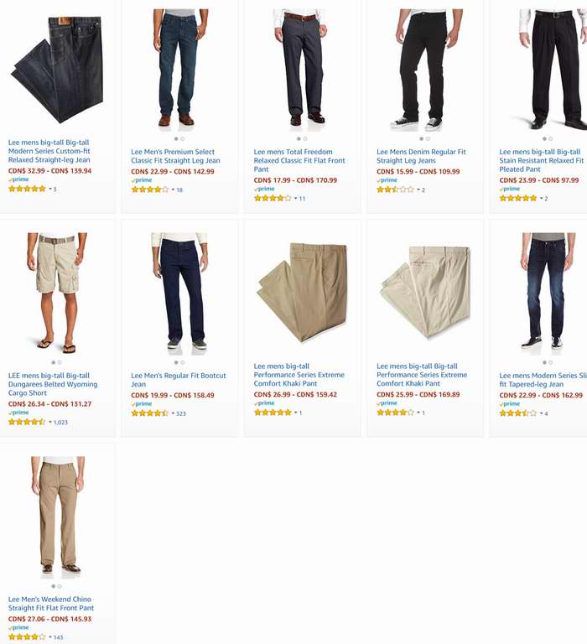587x644 pixels.
Task: Click star rating of Total Freedom Relaxed pant
Action: point(273,198)
